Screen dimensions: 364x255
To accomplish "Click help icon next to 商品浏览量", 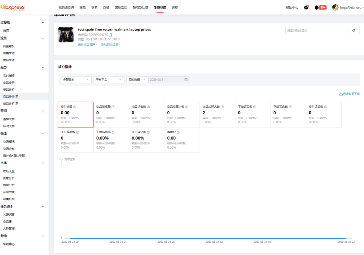I will [x=113, y=107].
